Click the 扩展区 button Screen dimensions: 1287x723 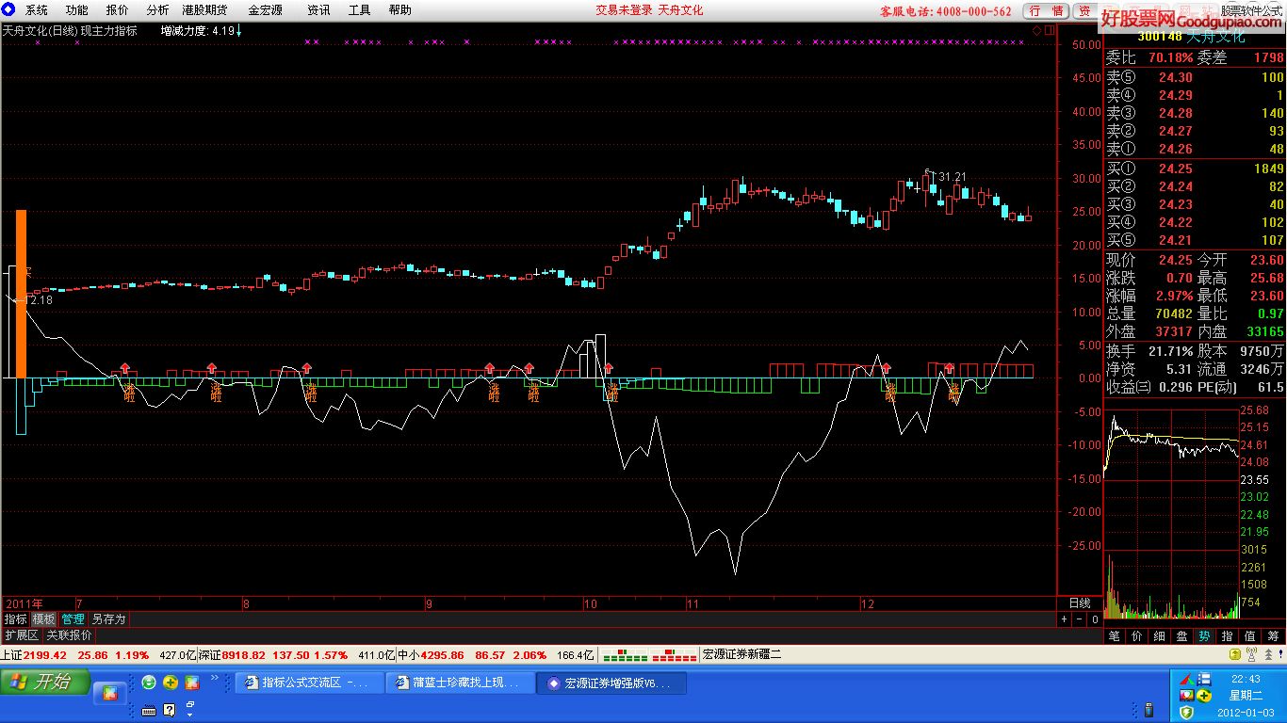22,635
